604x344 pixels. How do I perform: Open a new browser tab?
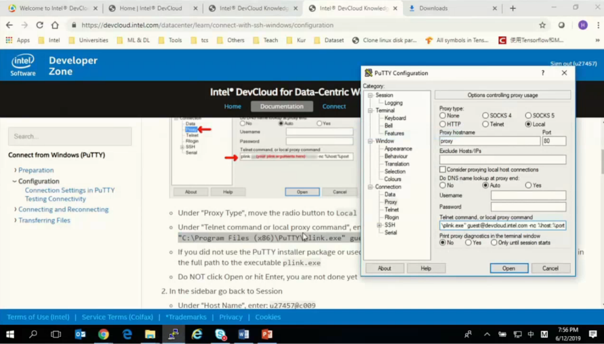(513, 8)
